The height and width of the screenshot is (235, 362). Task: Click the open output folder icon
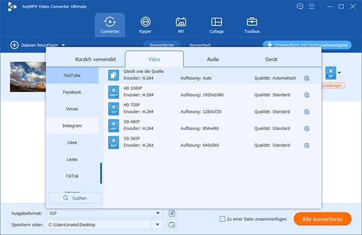point(172,225)
